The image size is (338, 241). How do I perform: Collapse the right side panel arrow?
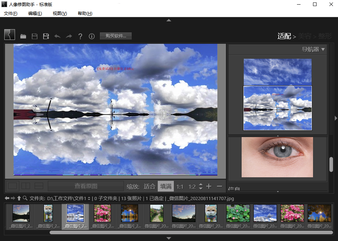tap(336, 118)
